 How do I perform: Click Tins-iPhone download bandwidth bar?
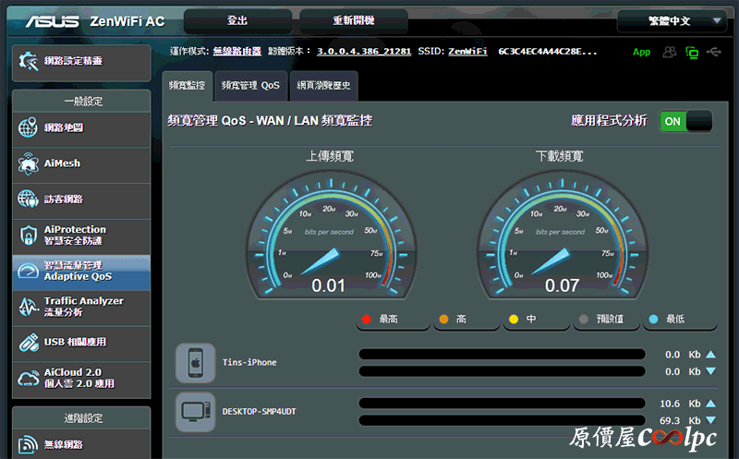(x=502, y=371)
